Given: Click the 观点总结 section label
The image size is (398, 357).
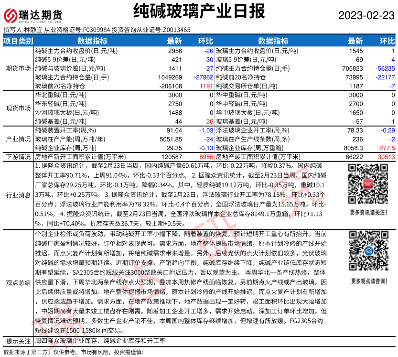Looking at the screenshot, I should tap(18, 282).
